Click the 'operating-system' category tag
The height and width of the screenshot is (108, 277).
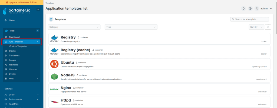(259, 67)
